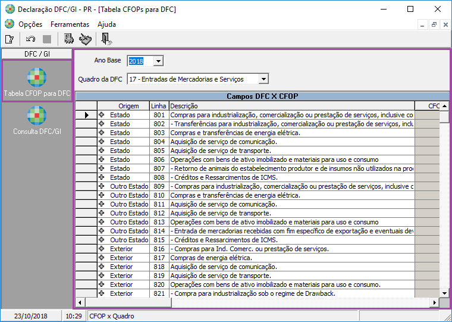Click the Linha column header
This screenshot has height=322, width=452.
(x=159, y=106)
